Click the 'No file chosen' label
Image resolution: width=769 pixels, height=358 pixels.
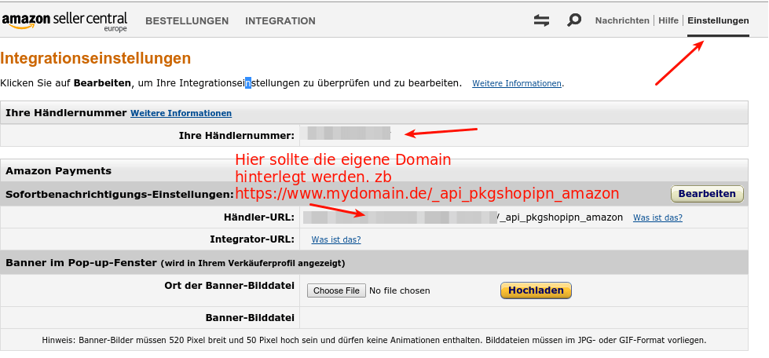pos(400,290)
